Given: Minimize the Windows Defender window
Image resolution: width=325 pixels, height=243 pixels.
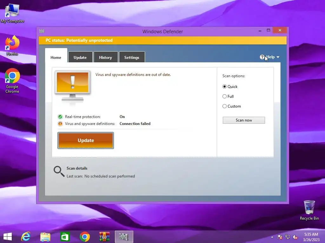Looking at the screenshot, I should click(x=260, y=31).
